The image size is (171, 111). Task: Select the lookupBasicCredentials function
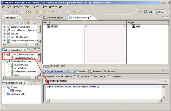pyautogui.click(x=25, y=72)
